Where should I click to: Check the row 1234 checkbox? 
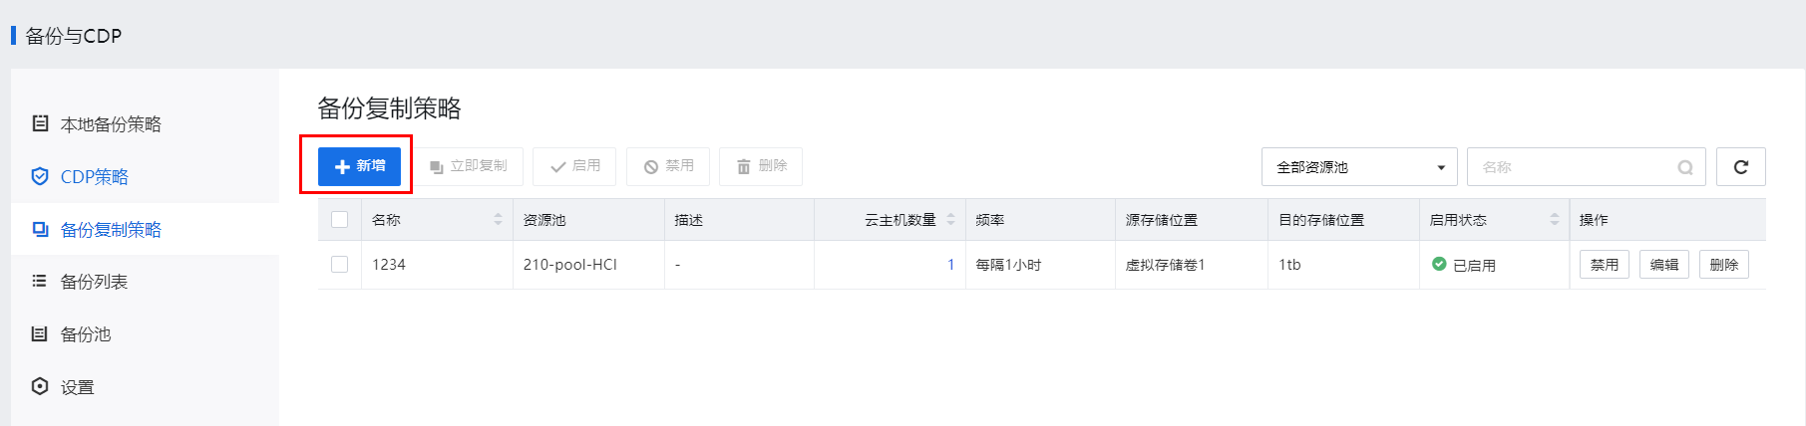click(x=340, y=264)
